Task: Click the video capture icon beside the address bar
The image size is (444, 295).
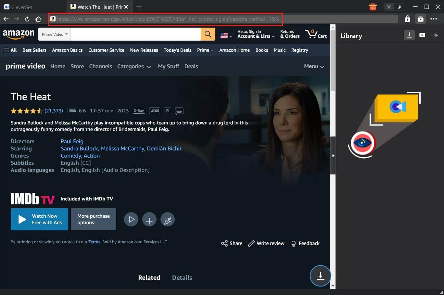Action: 421,19
